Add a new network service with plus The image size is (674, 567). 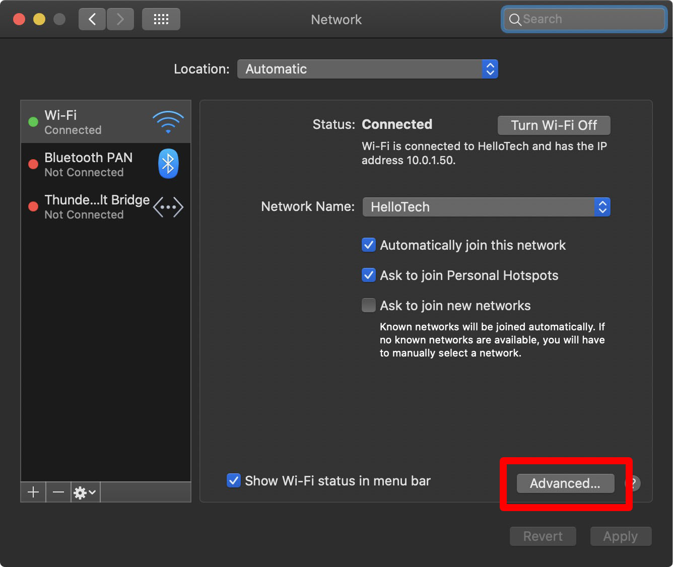33,492
